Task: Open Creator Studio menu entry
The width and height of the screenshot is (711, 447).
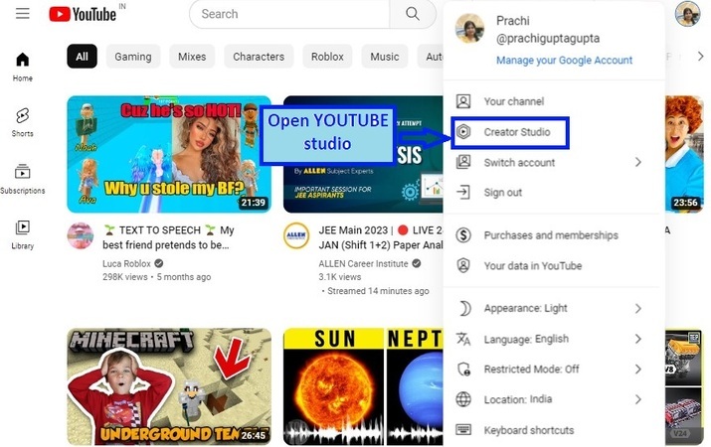Action: (553, 132)
